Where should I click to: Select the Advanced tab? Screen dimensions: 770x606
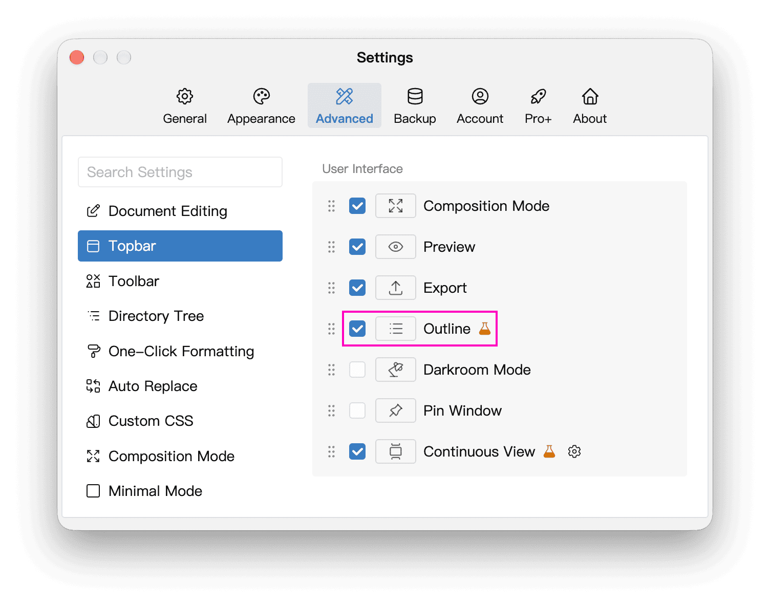[x=345, y=106]
